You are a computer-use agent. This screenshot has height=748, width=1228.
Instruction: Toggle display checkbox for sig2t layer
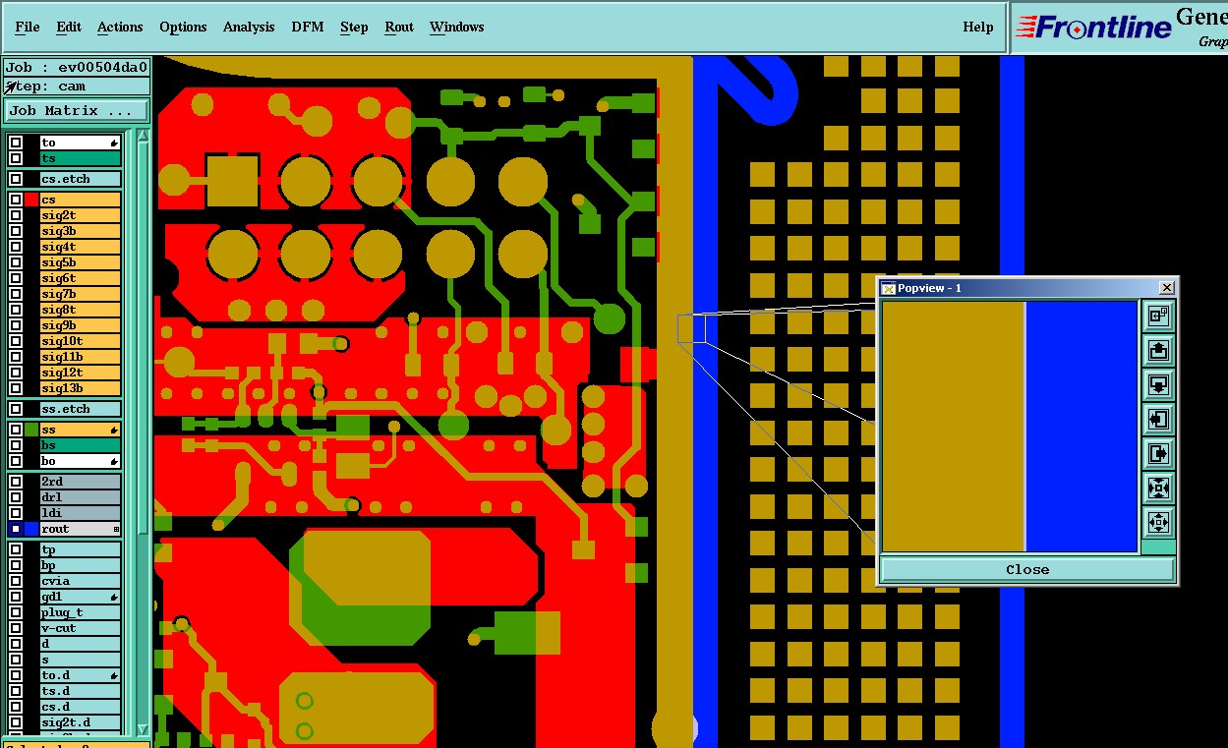pos(16,215)
